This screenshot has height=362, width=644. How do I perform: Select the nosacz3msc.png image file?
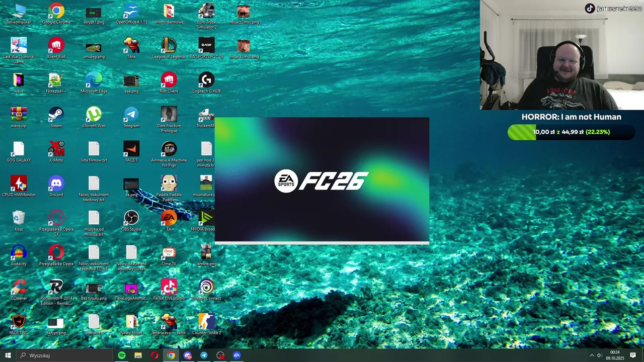244,48
